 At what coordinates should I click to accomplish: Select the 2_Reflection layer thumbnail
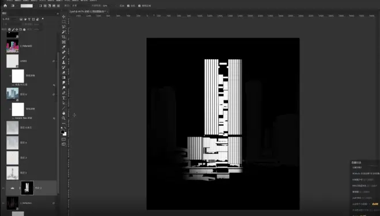tap(12, 203)
